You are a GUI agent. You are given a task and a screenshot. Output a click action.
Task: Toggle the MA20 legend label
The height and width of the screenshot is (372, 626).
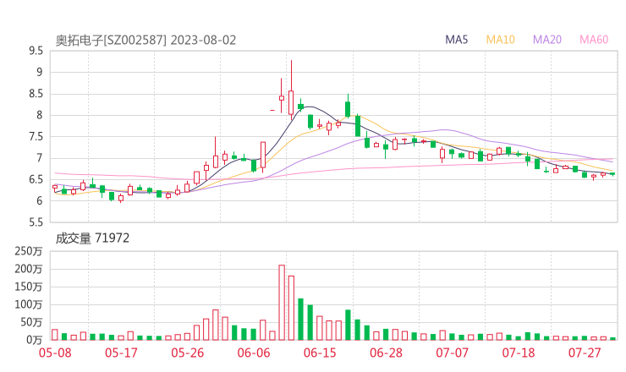[x=547, y=40]
